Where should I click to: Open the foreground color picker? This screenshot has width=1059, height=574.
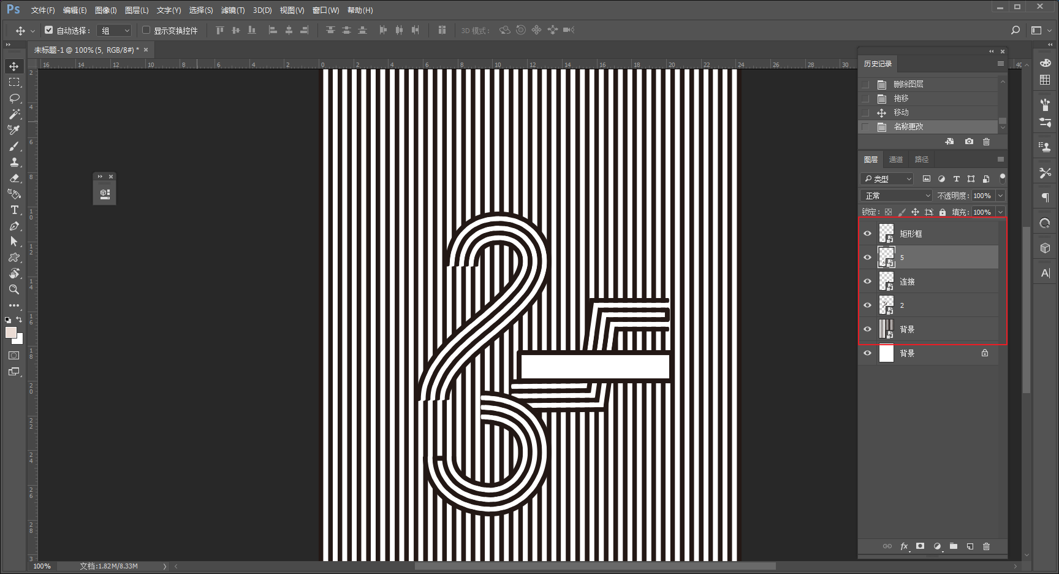11,332
